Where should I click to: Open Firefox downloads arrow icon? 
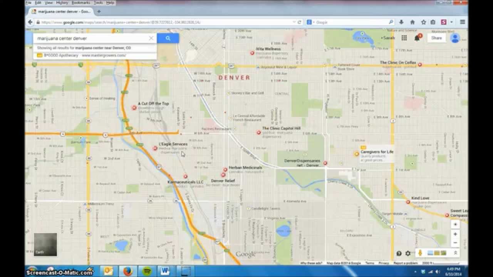402,22
